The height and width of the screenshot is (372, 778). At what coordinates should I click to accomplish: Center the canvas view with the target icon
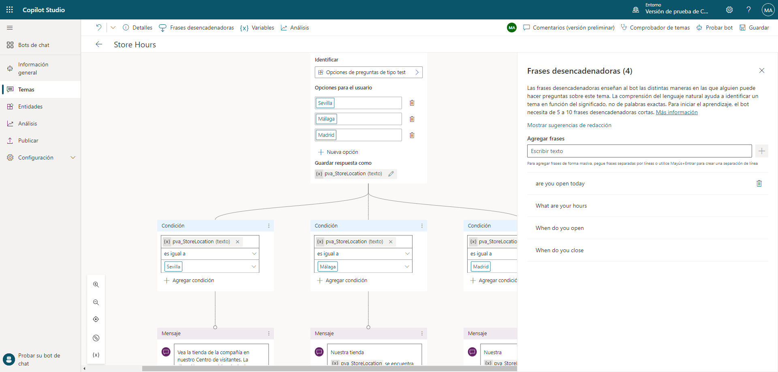[96, 319]
